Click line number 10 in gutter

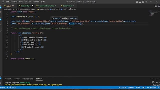click(7, 33)
